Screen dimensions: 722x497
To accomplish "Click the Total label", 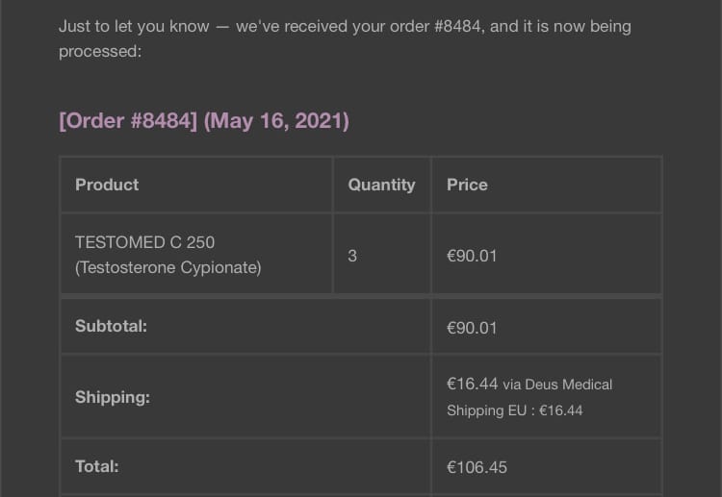I will click(96, 466).
